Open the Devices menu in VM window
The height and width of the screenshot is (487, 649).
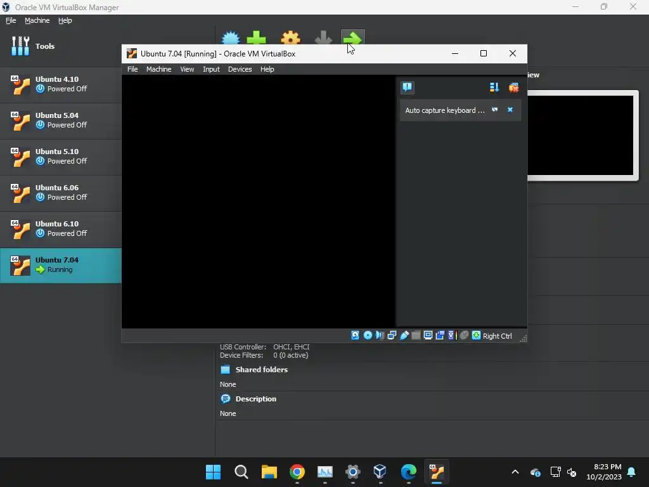(x=240, y=69)
